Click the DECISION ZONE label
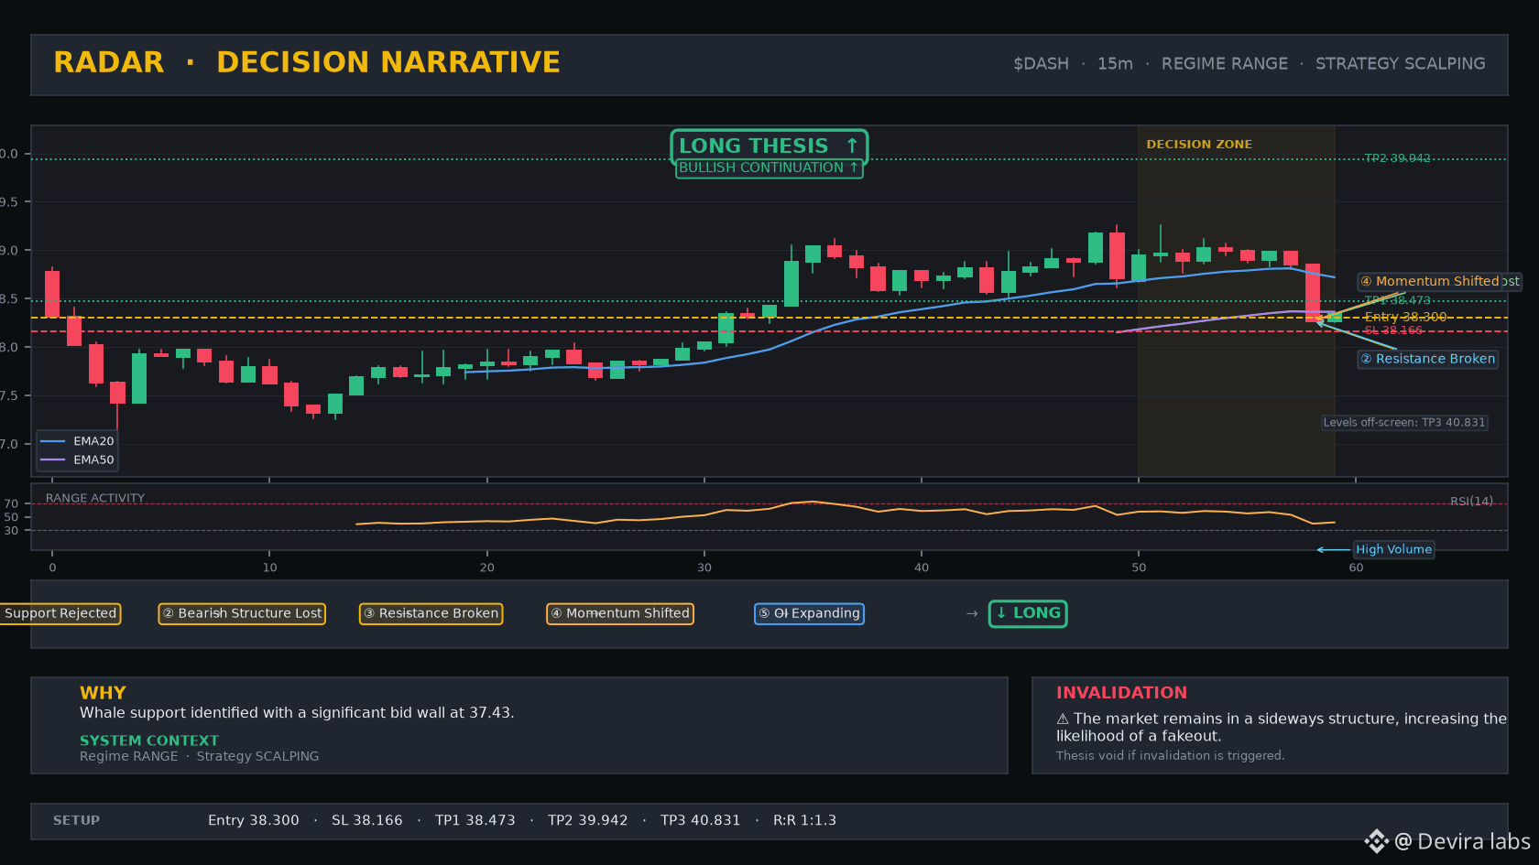This screenshot has height=865, width=1539. click(1198, 144)
